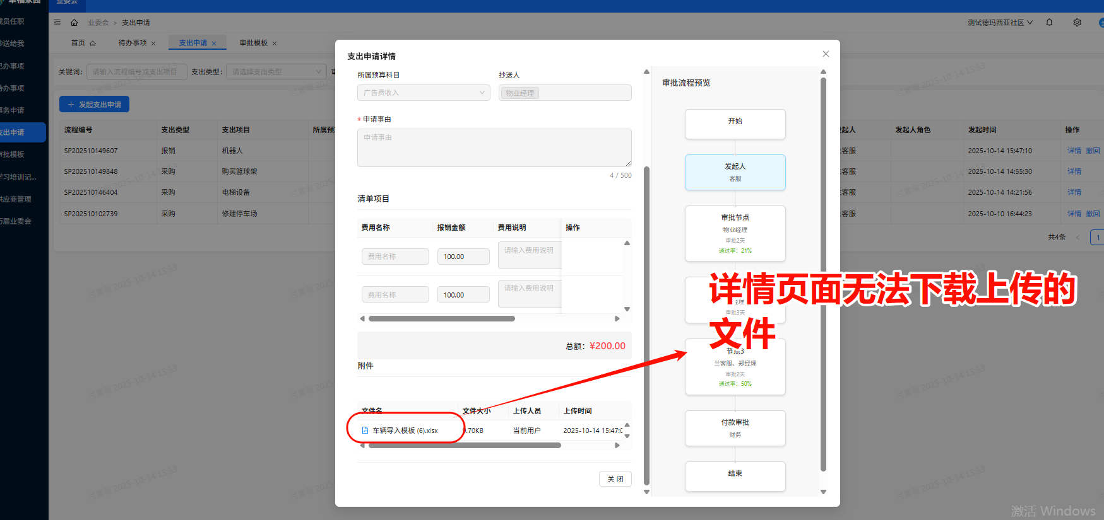This screenshot has width=1104, height=520.
Task: Close the 支出申请详情 dialog with X
Action: pos(826,54)
